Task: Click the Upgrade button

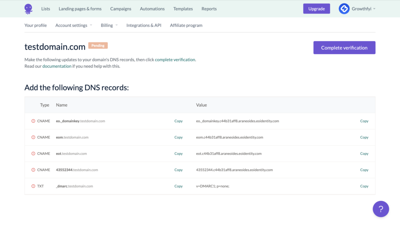Action: coord(316,9)
